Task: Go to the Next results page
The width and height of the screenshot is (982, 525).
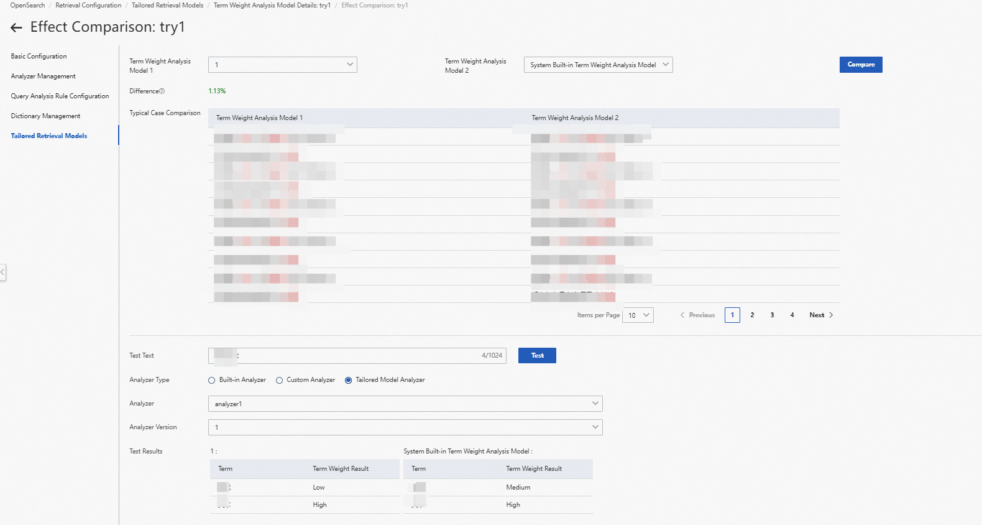Action: pyautogui.click(x=821, y=315)
